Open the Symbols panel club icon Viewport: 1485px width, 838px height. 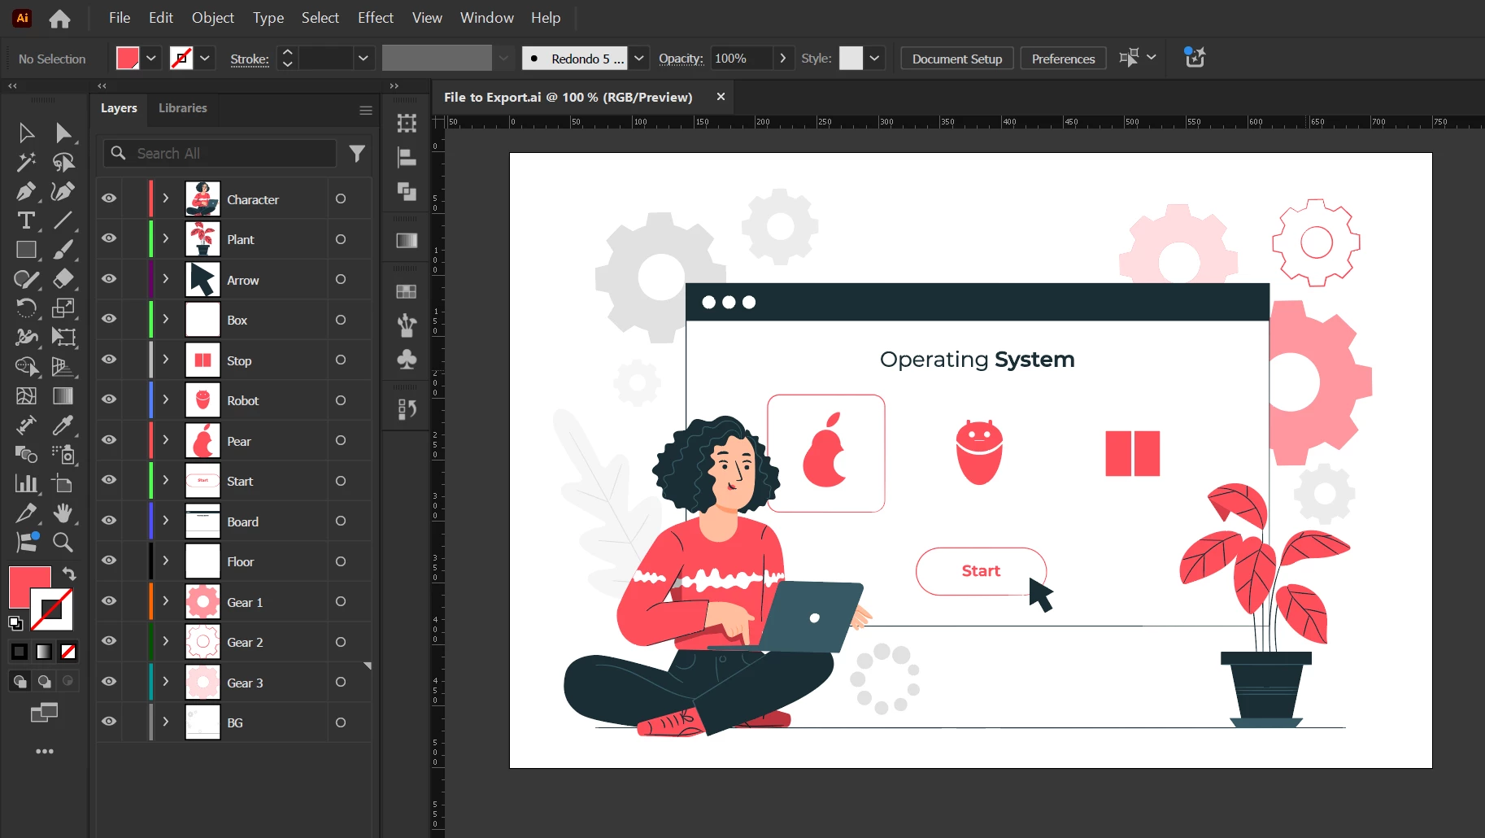[407, 359]
